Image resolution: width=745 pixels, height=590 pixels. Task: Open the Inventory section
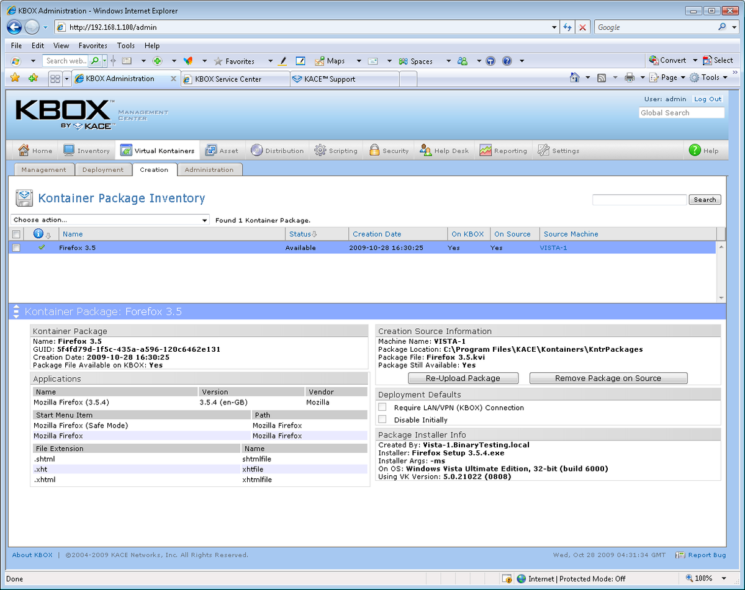pyautogui.click(x=87, y=150)
